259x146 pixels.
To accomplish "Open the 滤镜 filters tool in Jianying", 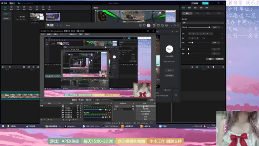I will click(x=43, y=8).
